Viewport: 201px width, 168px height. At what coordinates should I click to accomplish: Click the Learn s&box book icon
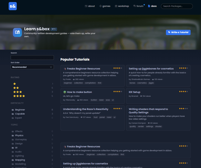[18, 32]
